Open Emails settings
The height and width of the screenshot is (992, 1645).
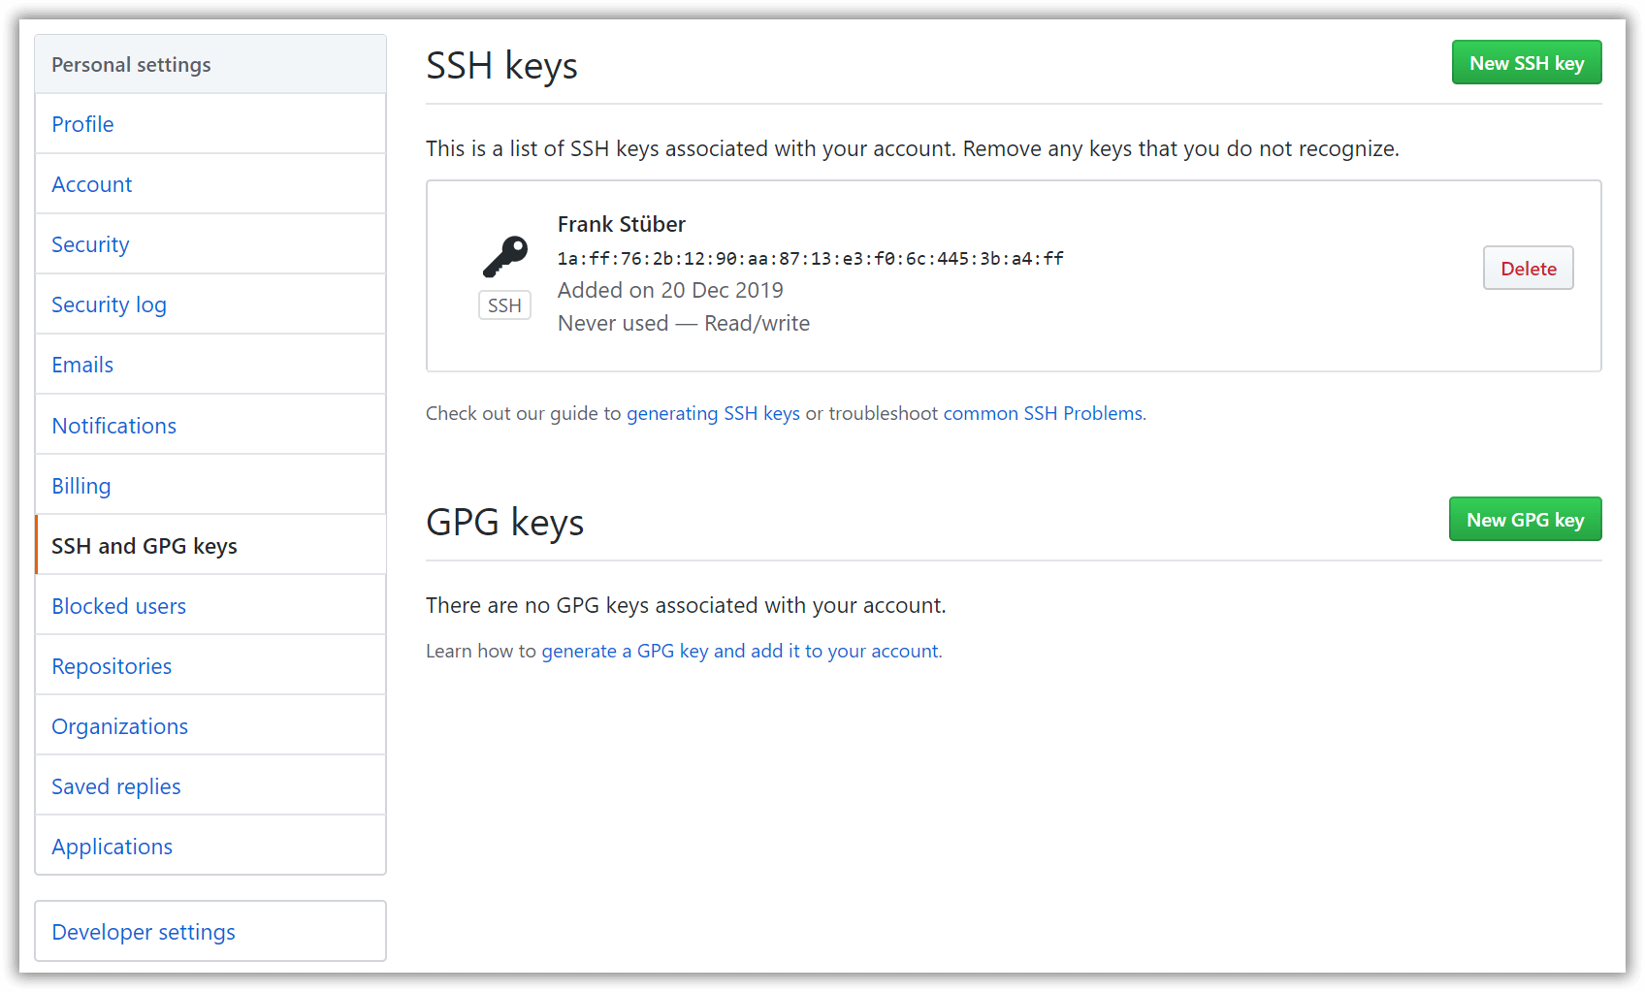(81, 365)
